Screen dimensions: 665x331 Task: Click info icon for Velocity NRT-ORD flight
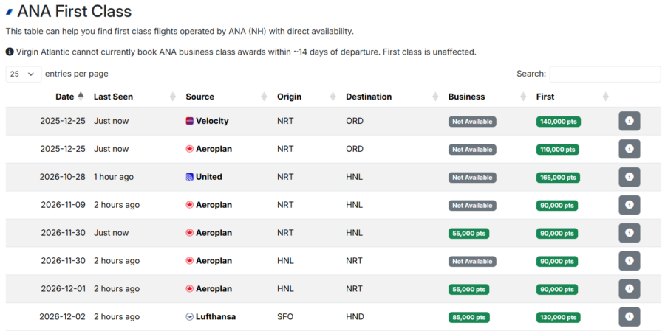[629, 121]
